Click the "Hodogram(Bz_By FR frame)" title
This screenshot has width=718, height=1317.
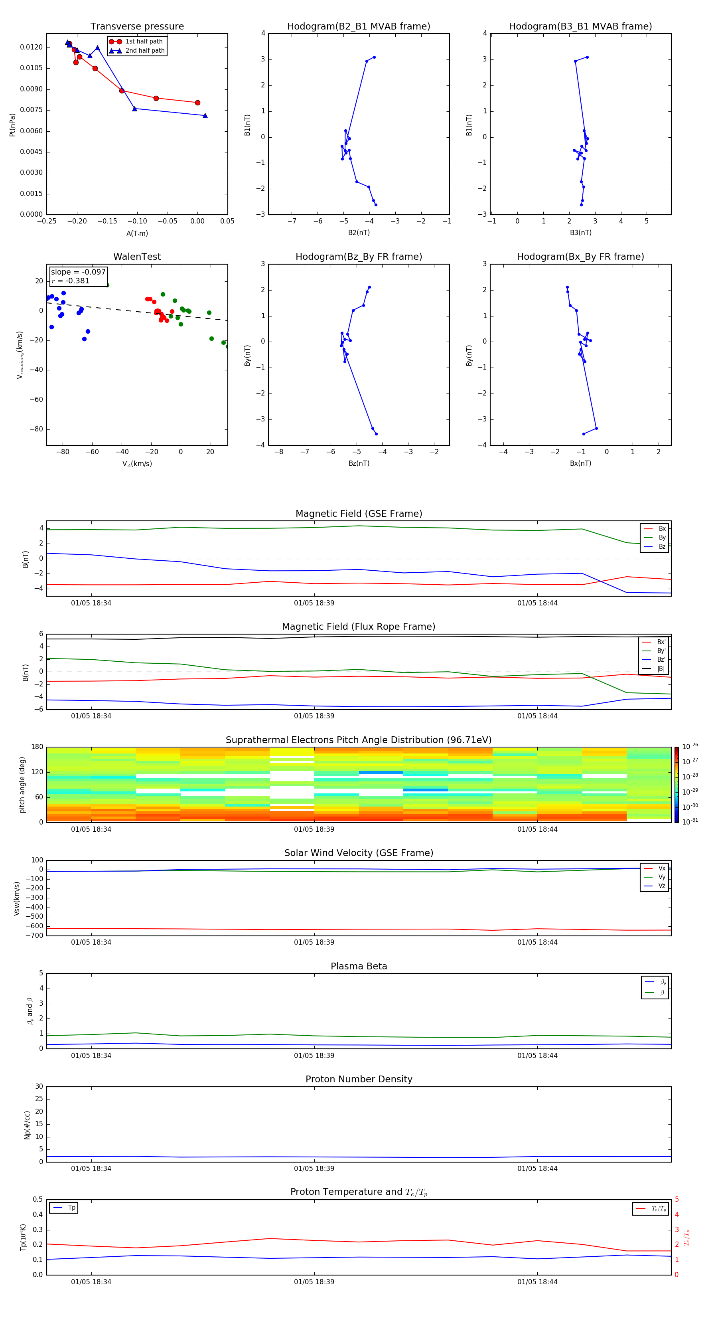coord(359,257)
